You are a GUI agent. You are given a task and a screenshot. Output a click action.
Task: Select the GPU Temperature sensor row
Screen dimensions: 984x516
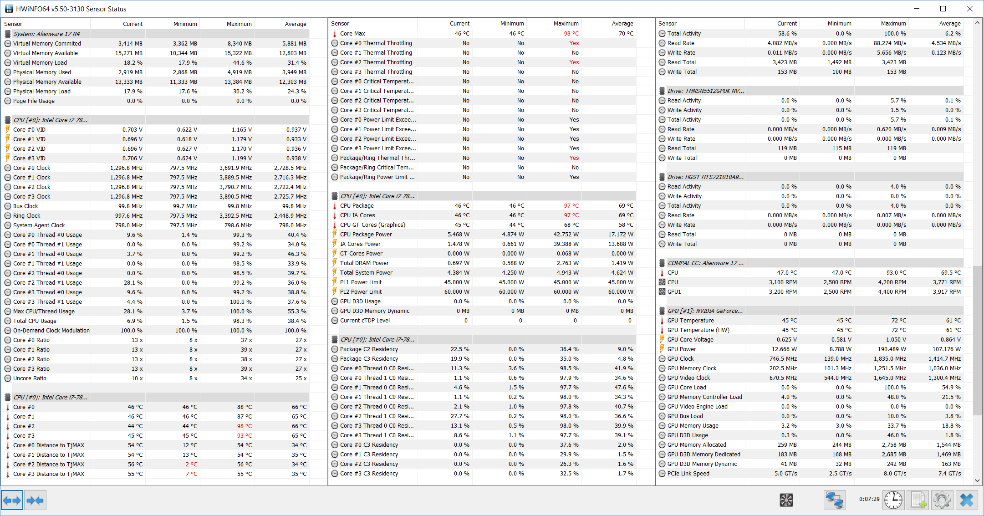811,320
